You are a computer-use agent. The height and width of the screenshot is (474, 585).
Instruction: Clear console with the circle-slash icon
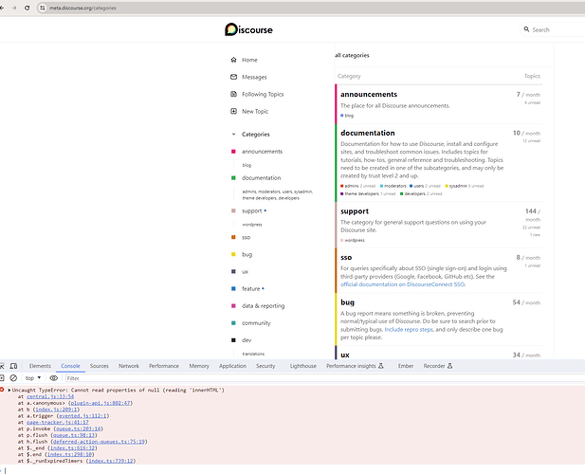pyautogui.click(x=13, y=378)
